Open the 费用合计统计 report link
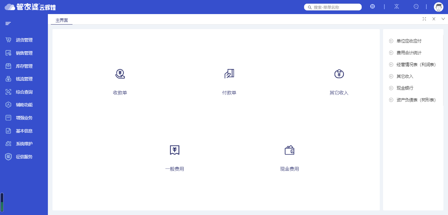 tap(409, 53)
